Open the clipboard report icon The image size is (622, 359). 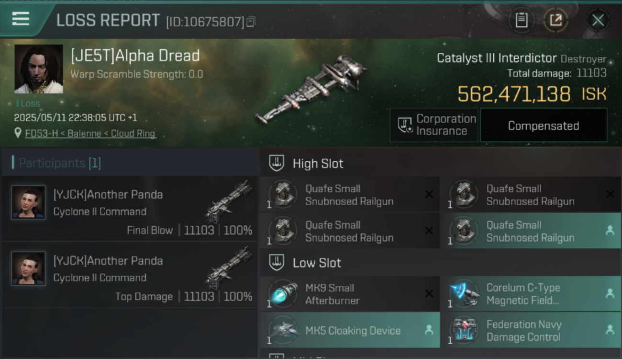point(522,20)
